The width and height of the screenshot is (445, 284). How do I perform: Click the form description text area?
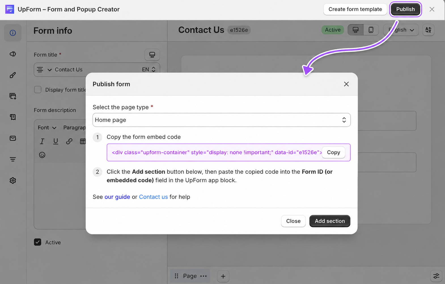[x=60, y=196]
